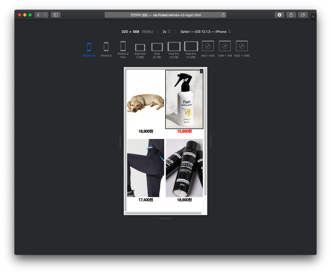Select the iPhone 8 device icon
This screenshot has width=331, height=274.
tap(106, 47)
